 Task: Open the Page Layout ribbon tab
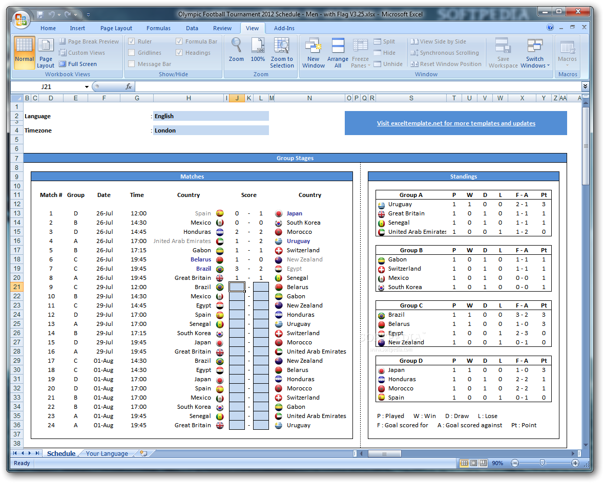[116, 28]
